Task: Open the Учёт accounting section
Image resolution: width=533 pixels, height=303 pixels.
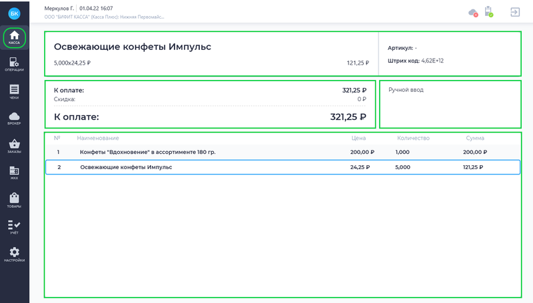Action: click(x=14, y=228)
